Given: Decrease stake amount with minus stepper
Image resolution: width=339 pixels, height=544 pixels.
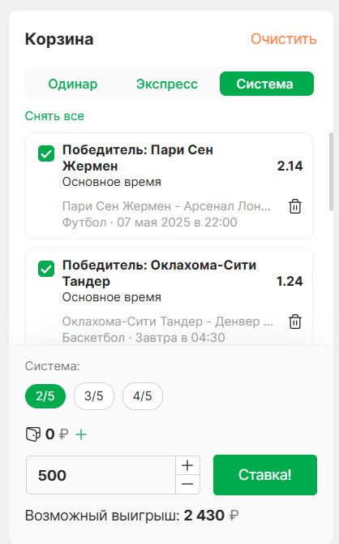Looking at the screenshot, I should [x=187, y=484].
